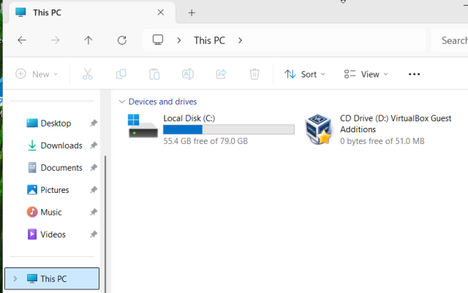Open the Sort dropdown menu
Screen dimensions: 468x293
(303, 74)
